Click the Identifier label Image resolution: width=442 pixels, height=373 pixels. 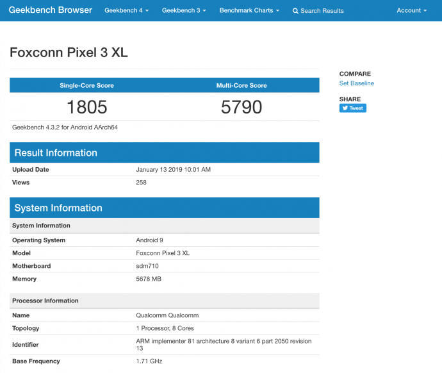tap(26, 345)
